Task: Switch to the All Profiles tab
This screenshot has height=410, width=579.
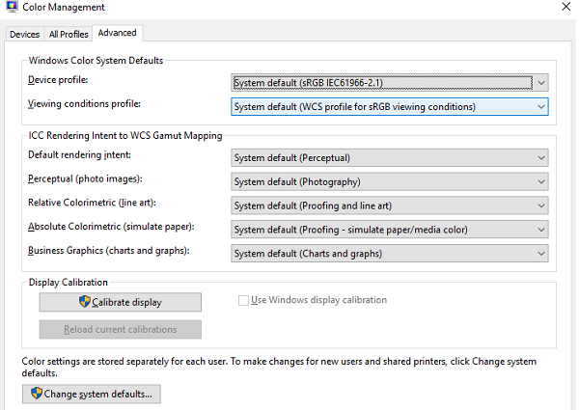Action: (69, 35)
